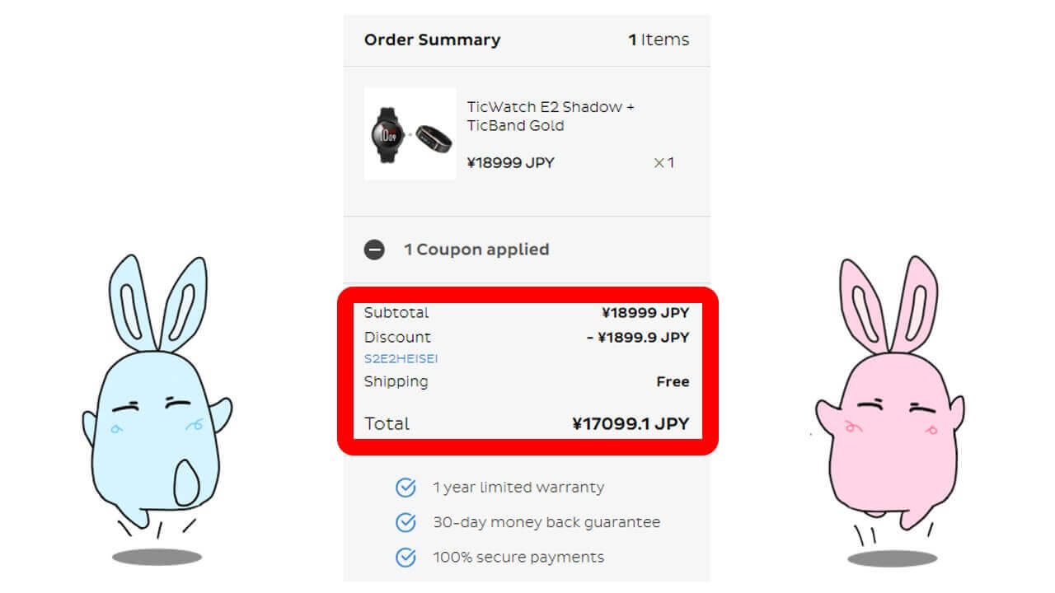Click the 1 year limited warranty text
The image size is (1055, 593).
pyautogui.click(x=518, y=488)
